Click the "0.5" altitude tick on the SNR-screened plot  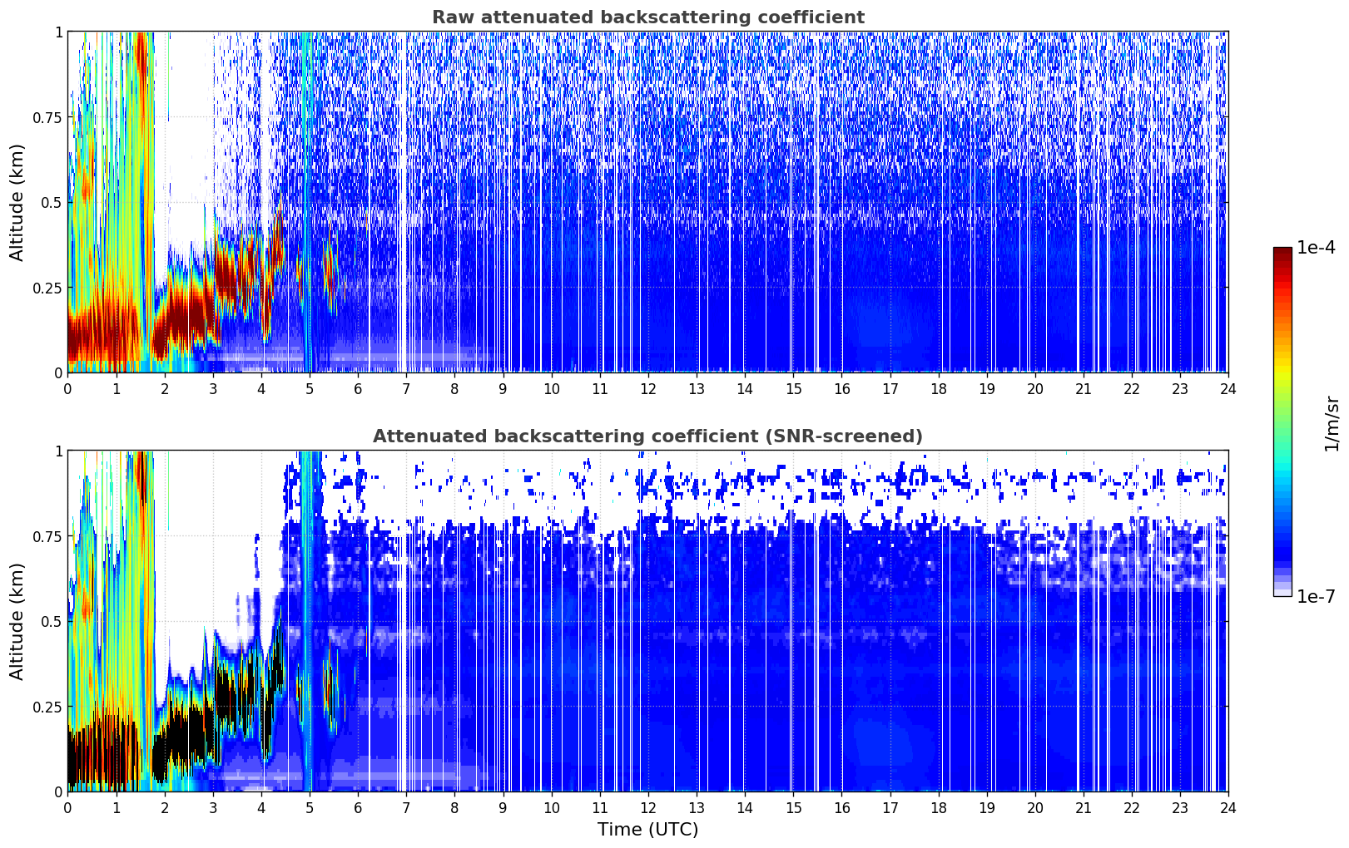[x=52, y=622]
